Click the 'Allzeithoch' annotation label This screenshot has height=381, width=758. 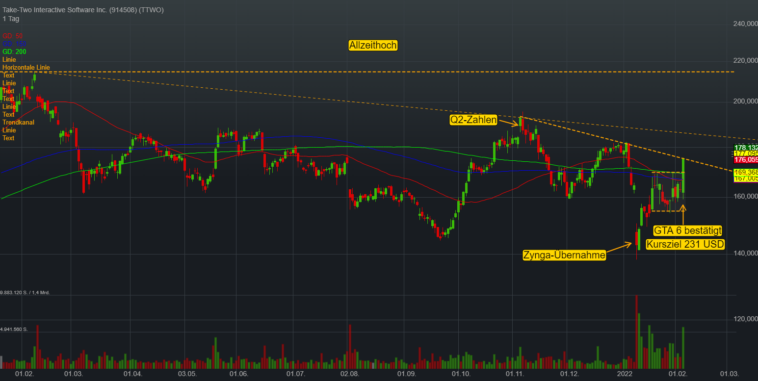[x=373, y=46]
